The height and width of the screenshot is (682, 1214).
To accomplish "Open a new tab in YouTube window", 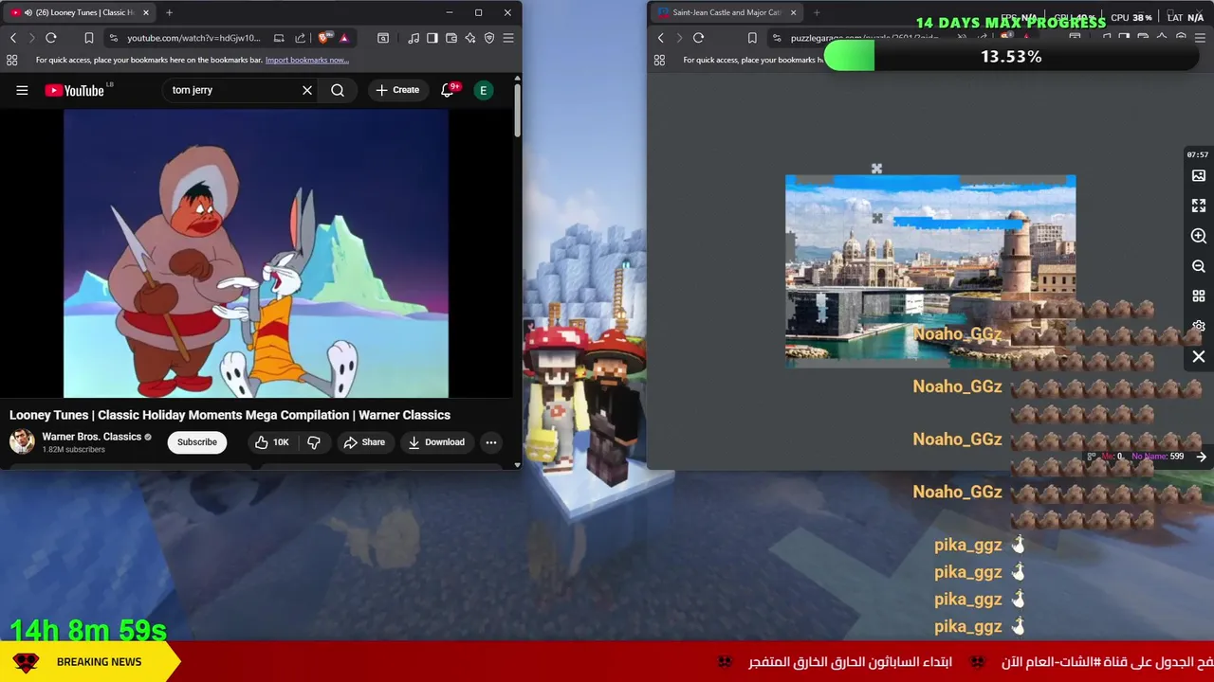I will (169, 12).
